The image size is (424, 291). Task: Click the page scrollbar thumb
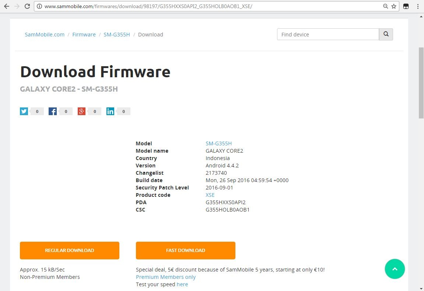[x=421, y=83]
